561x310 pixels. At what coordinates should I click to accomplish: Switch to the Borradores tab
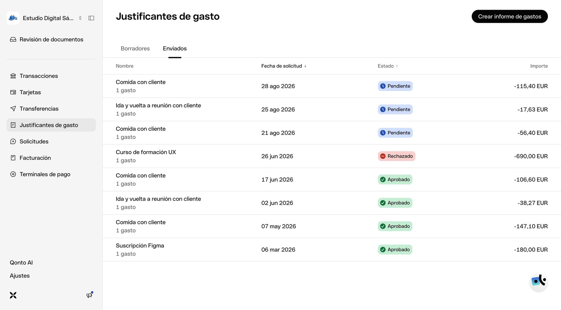pyautogui.click(x=135, y=49)
